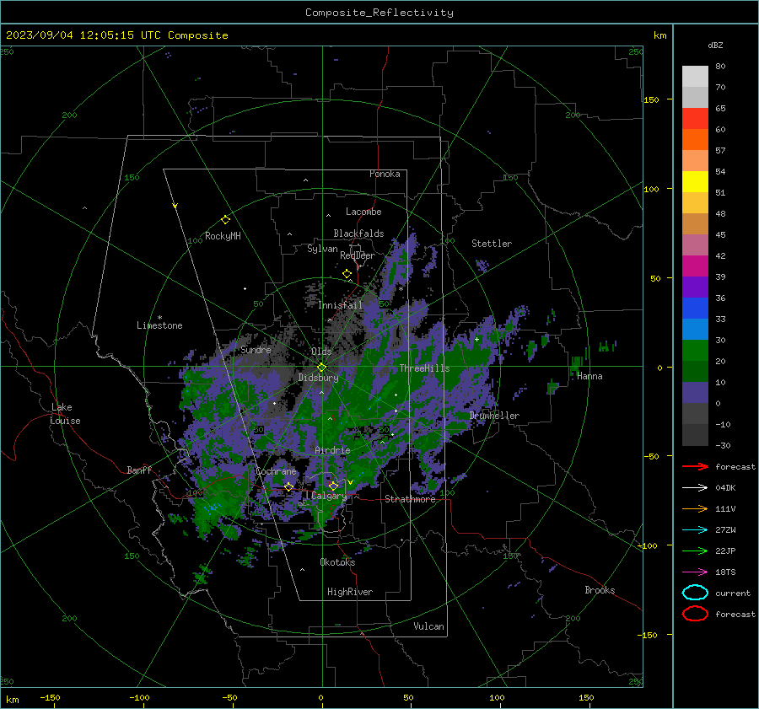Click the Limestone label

coord(159,325)
